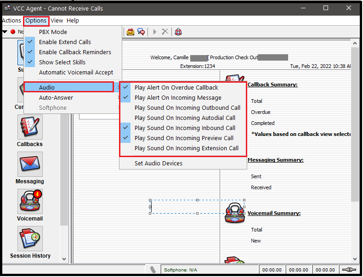Click the Callback Summary notepad icon

tap(235, 78)
